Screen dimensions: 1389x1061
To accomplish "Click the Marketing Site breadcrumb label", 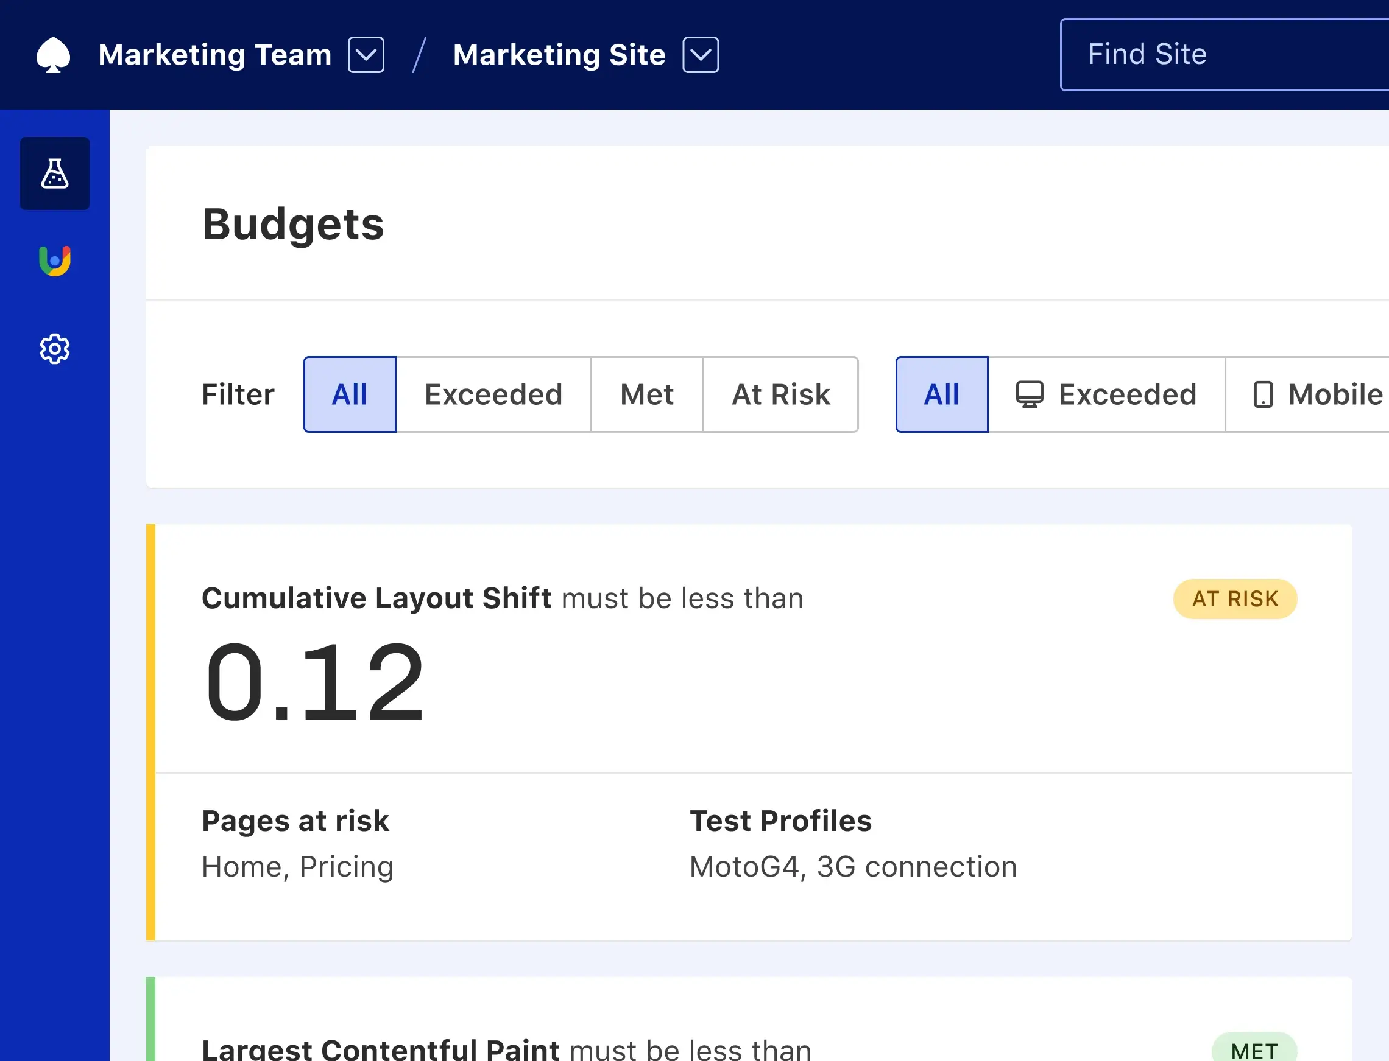I will point(559,55).
